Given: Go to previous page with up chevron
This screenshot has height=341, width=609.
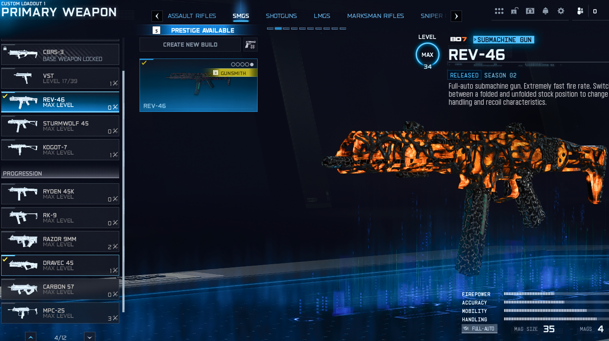Looking at the screenshot, I should click(x=31, y=337).
